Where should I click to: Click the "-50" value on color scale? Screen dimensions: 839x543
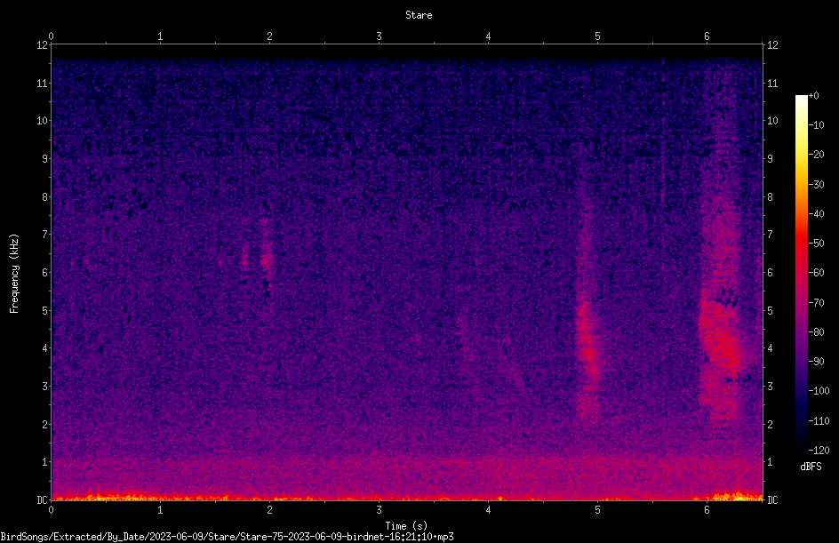816,243
